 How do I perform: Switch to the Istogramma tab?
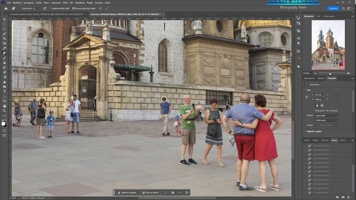pyautogui.click(x=329, y=16)
